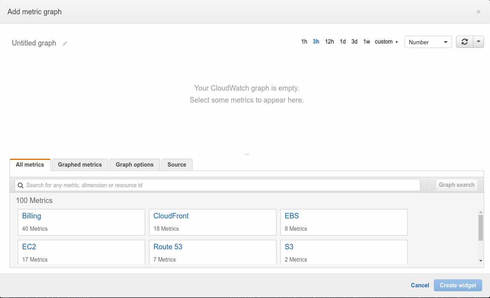
Task: Click the panel resize handle above tabs
Action: 247,154
